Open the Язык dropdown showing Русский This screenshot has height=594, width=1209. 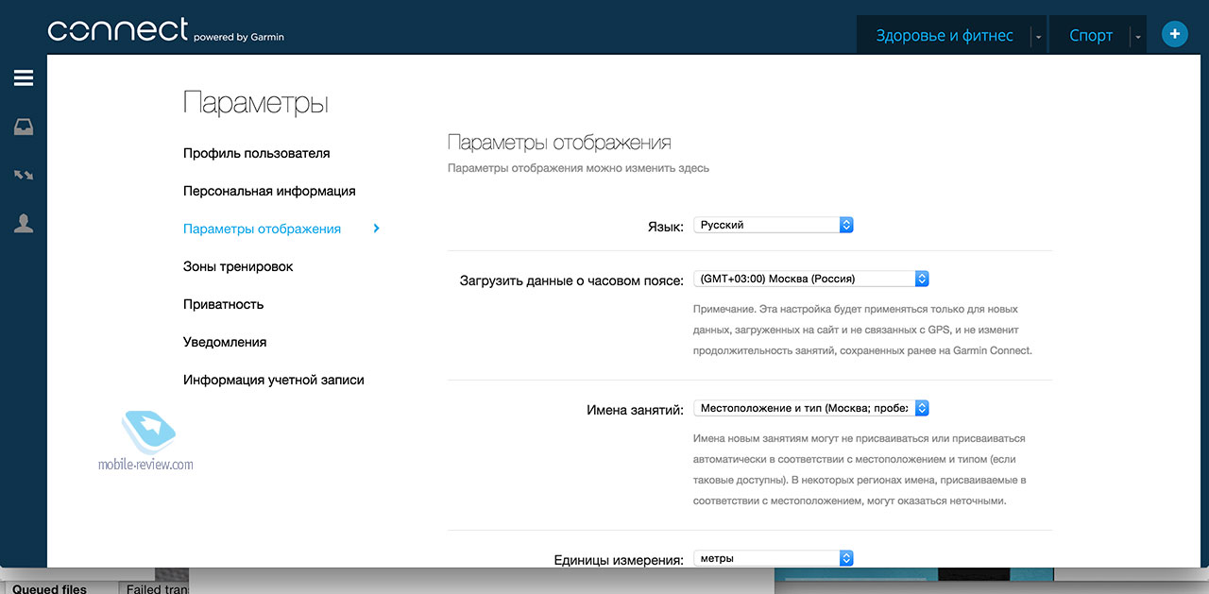click(774, 225)
